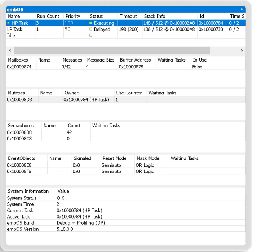This screenshot has width=253, height=252.
Task: Select mailbox 0x10000874
Action: [19, 67]
